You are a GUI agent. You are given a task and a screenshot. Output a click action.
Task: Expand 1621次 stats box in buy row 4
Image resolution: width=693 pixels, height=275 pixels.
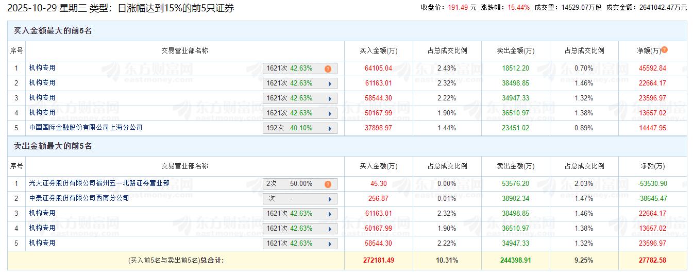click(300, 113)
